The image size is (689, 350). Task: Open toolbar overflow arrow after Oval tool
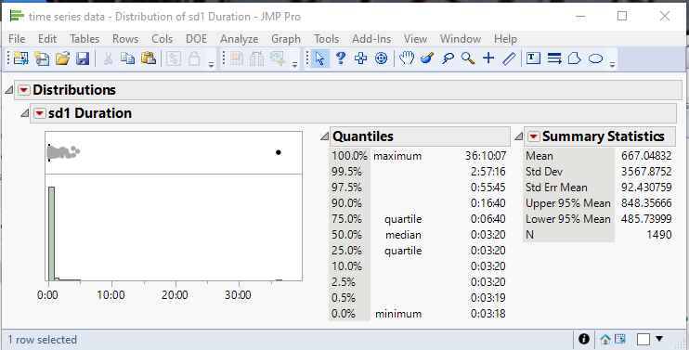[x=612, y=64]
